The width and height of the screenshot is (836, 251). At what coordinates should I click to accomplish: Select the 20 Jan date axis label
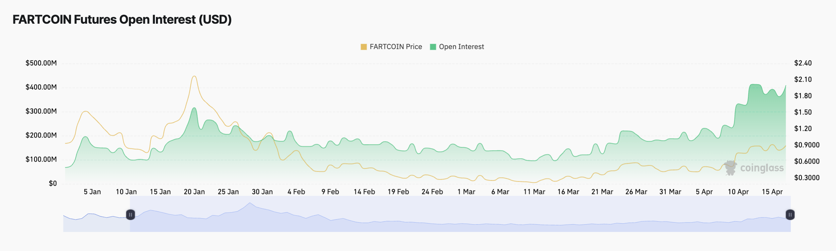(194, 192)
